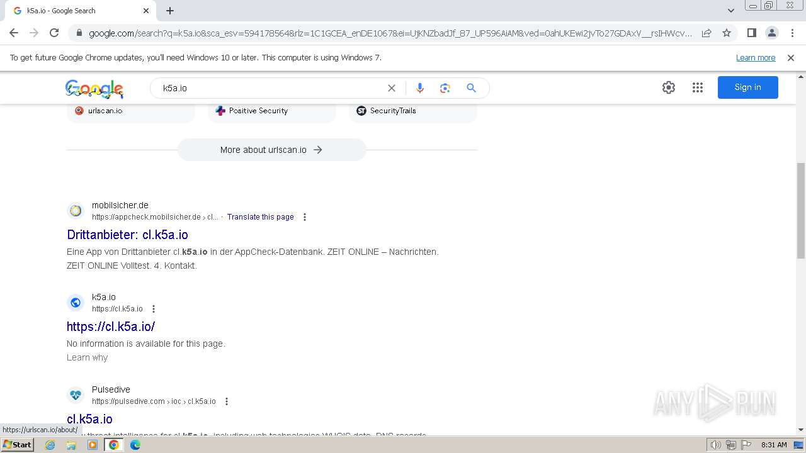806x453 pixels.
Task: Clear the k5a.io search query
Action: (392, 88)
